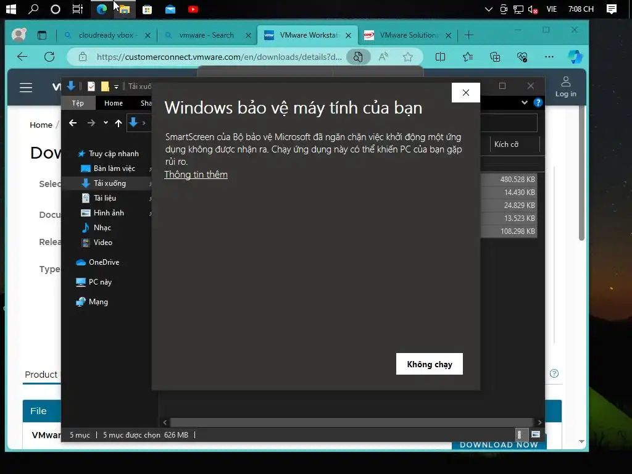Viewport: 632px width, 474px height.
Task: Open Edge tab actions menu icon
Action: [42, 35]
